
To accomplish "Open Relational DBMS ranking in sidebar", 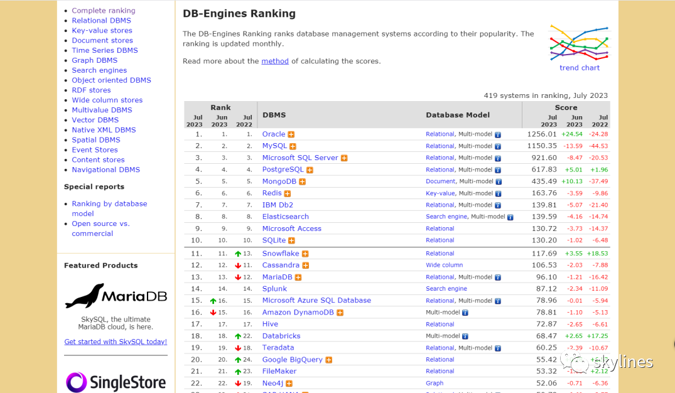I will point(101,20).
